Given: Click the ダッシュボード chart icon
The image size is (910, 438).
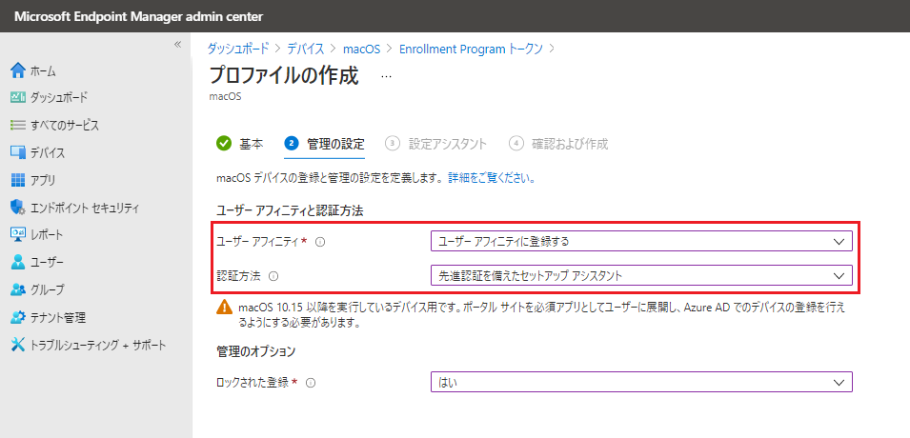Looking at the screenshot, I should coord(18,97).
